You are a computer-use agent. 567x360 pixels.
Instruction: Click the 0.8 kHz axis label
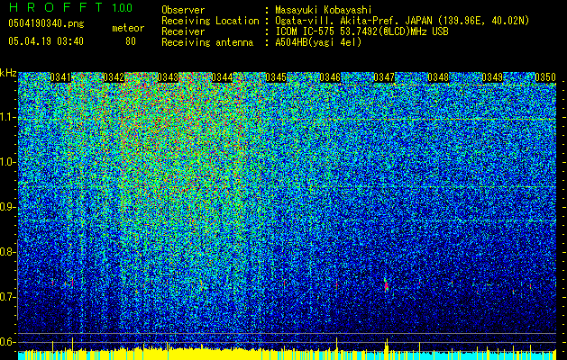point(8,252)
